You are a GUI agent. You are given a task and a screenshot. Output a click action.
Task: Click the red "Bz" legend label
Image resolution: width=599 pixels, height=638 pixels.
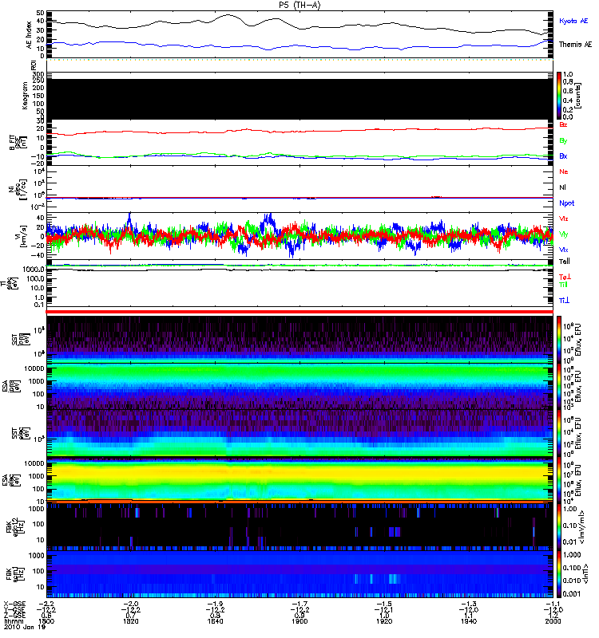(563, 124)
